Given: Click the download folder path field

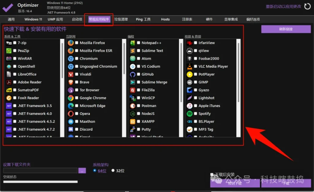Looking at the screenshot, I should tap(40, 171).
